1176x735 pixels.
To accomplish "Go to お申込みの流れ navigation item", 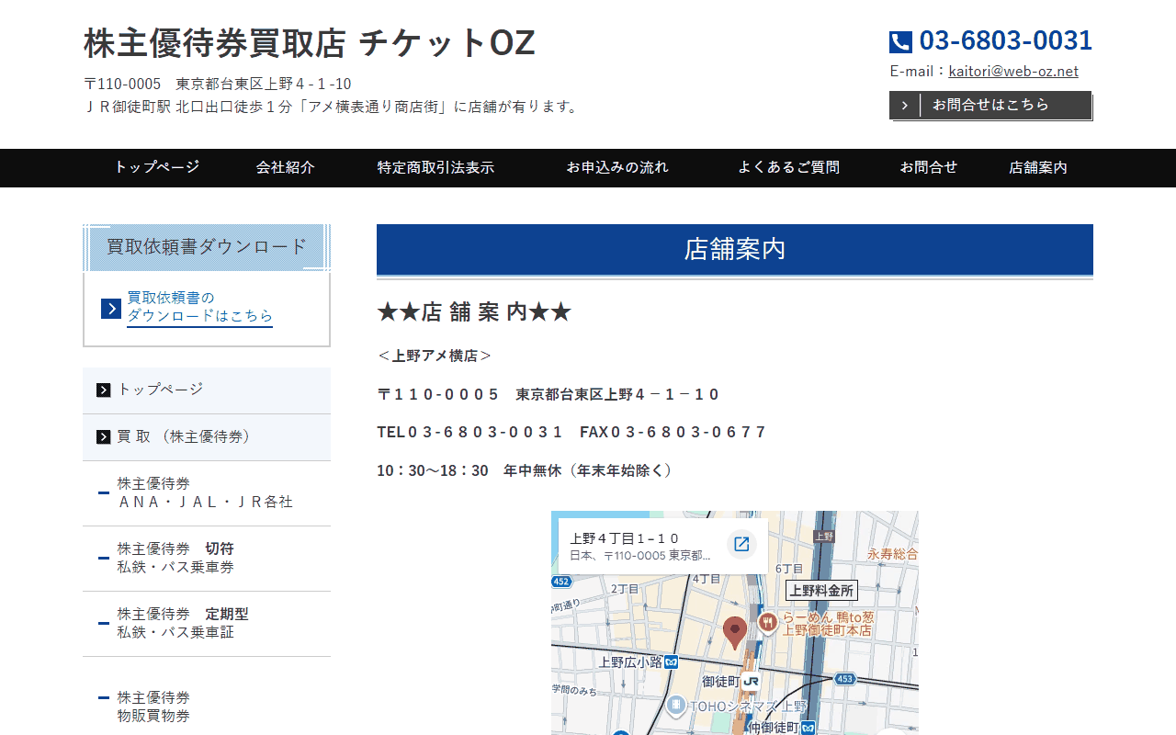I will [x=617, y=167].
